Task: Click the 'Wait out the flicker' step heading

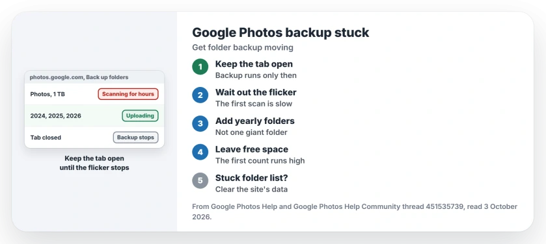Action: (256, 92)
